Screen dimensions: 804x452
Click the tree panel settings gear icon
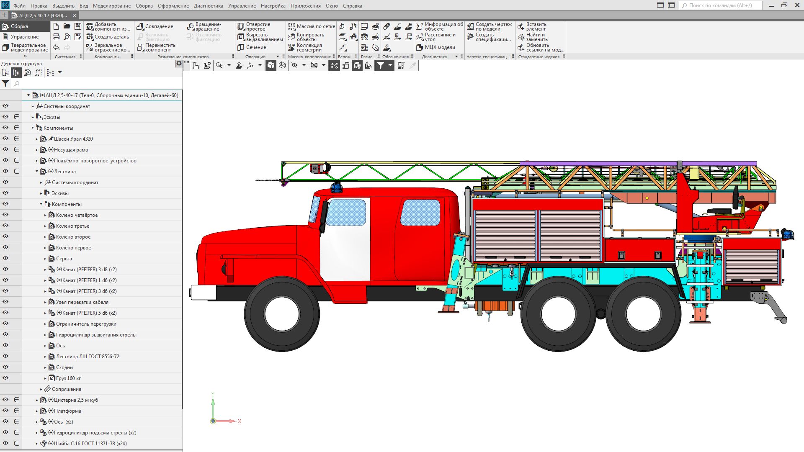pyautogui.click(x=179, y=64)
